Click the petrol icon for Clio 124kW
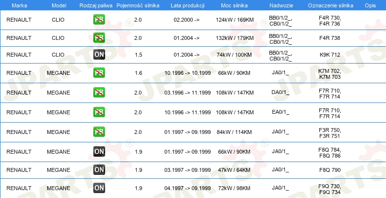 99,20
